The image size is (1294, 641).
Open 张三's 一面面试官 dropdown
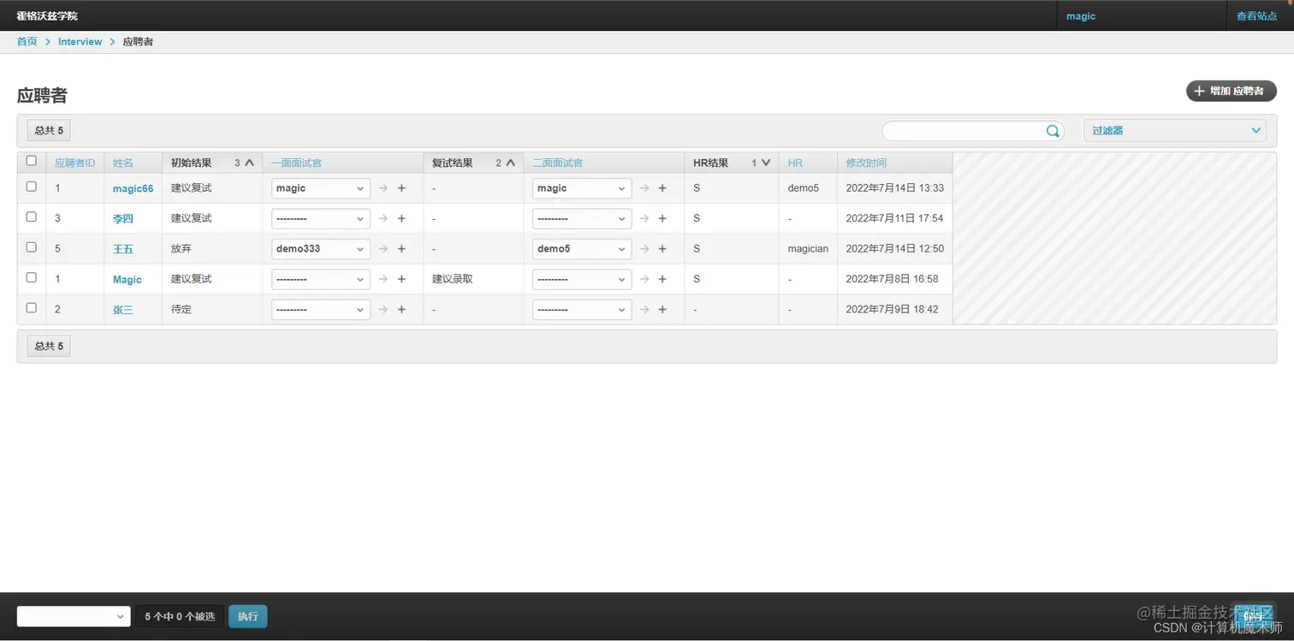321,309
